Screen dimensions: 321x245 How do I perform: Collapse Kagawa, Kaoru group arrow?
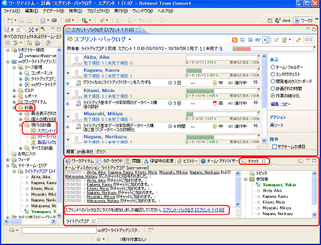pos(68,73)
